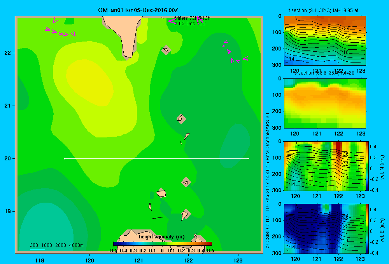Click the "vel. N (m/s)" axis label
This screenshot has height=264, width=389.
382,167
